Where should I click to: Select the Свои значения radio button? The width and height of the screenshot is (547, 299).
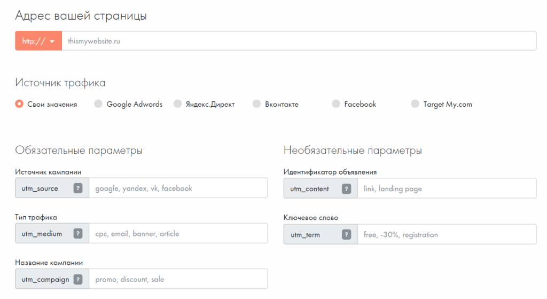(19, 104)
